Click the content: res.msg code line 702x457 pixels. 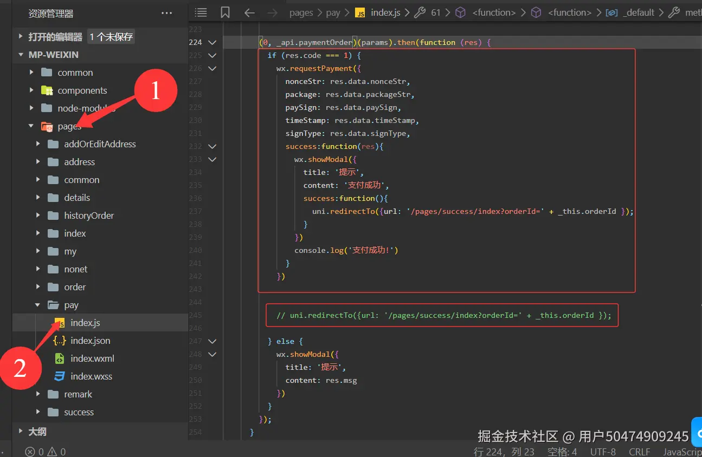321,380
